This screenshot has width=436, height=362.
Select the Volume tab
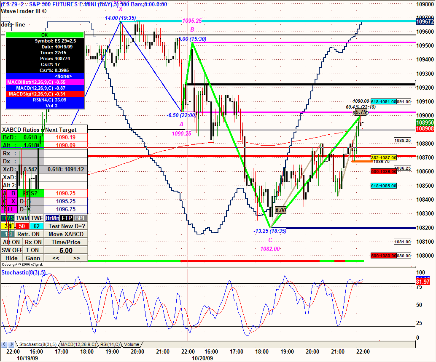click(x=132, y=344)
